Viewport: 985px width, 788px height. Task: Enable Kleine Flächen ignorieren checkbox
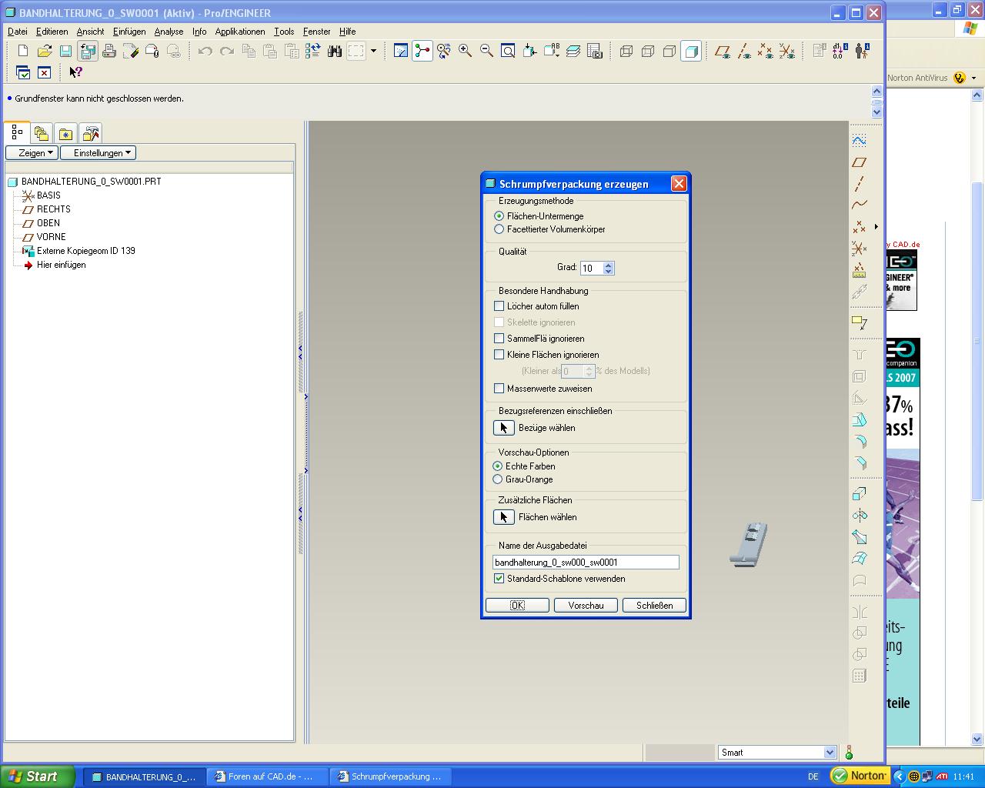[499, 355]
